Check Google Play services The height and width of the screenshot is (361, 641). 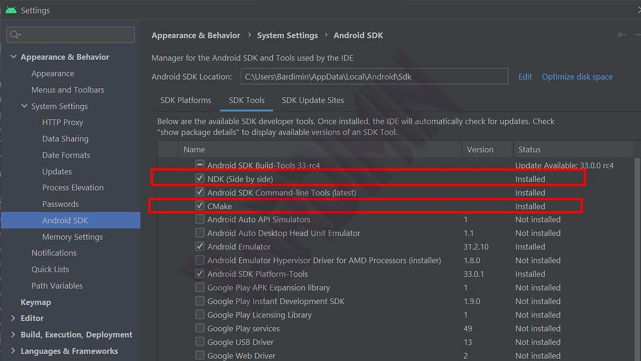click(199, 328)
